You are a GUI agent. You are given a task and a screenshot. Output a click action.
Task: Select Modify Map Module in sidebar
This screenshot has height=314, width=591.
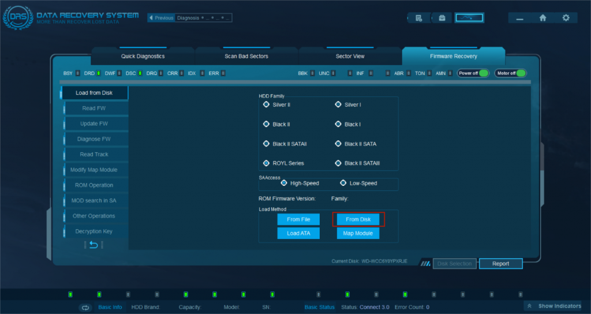point(95,170)
